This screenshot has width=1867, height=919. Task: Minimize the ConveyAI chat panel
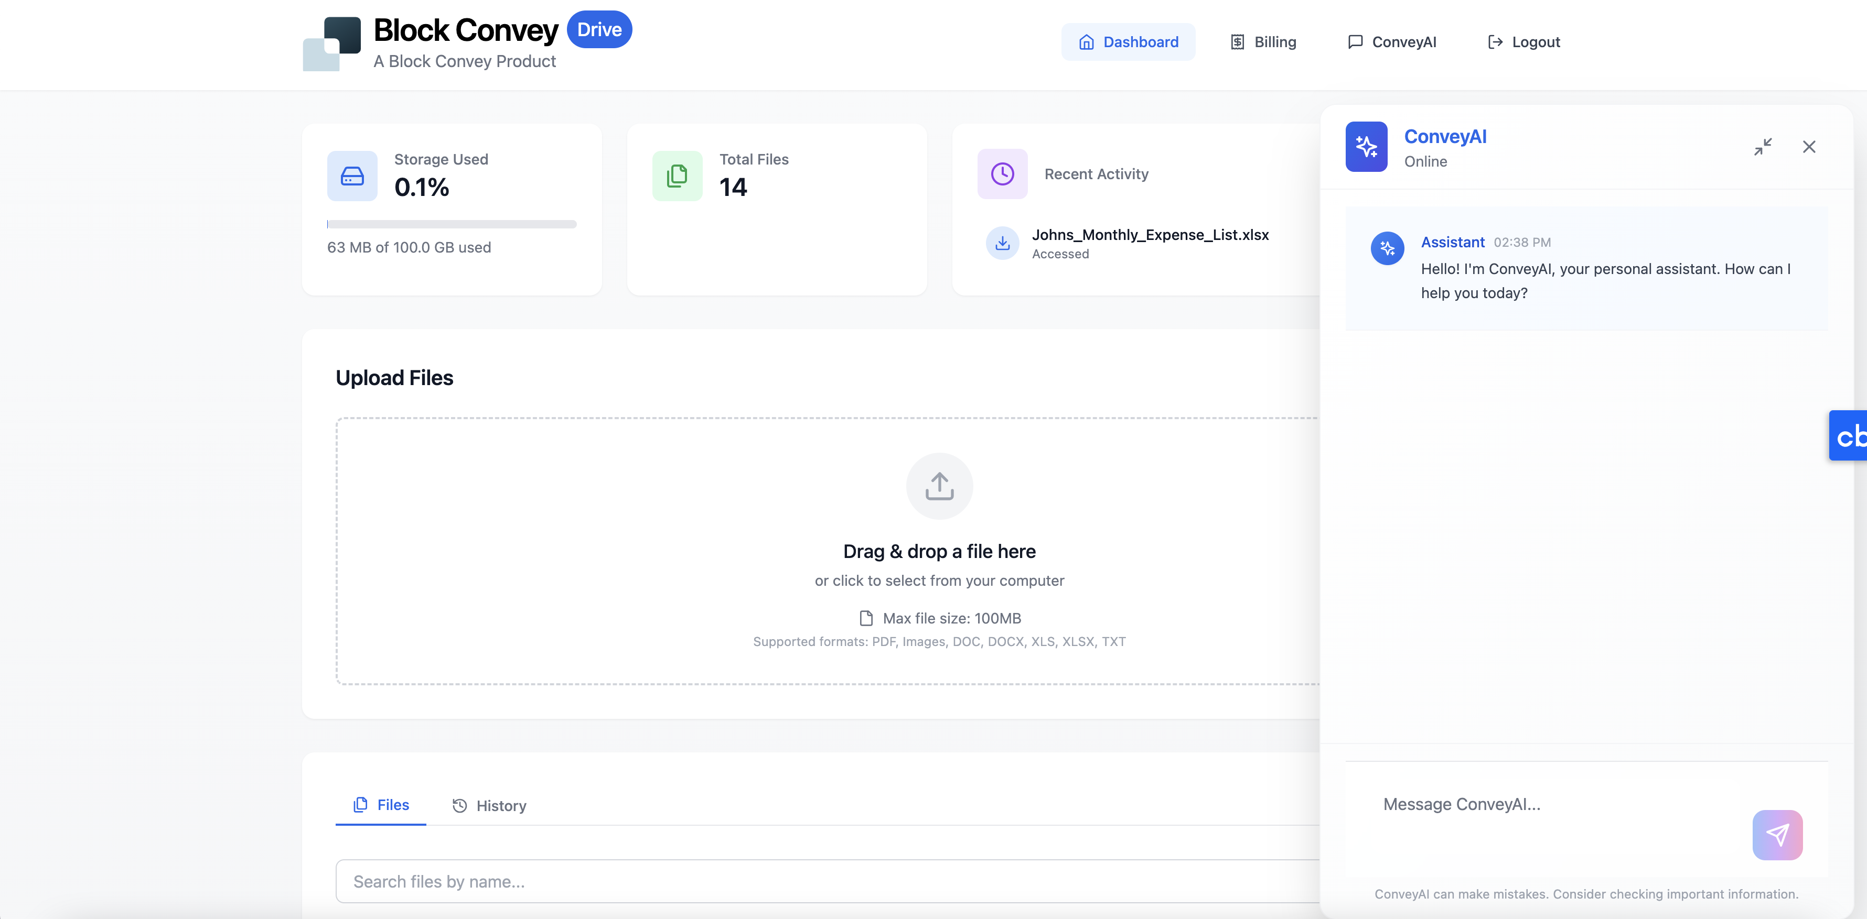tap(1763, 147)
